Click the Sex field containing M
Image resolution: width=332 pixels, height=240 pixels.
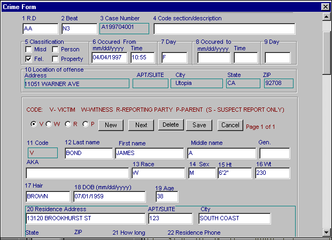coord(202,173)
